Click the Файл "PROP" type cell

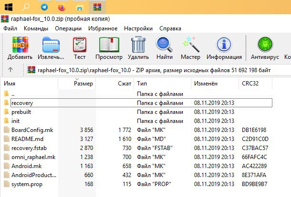(154, 184)
